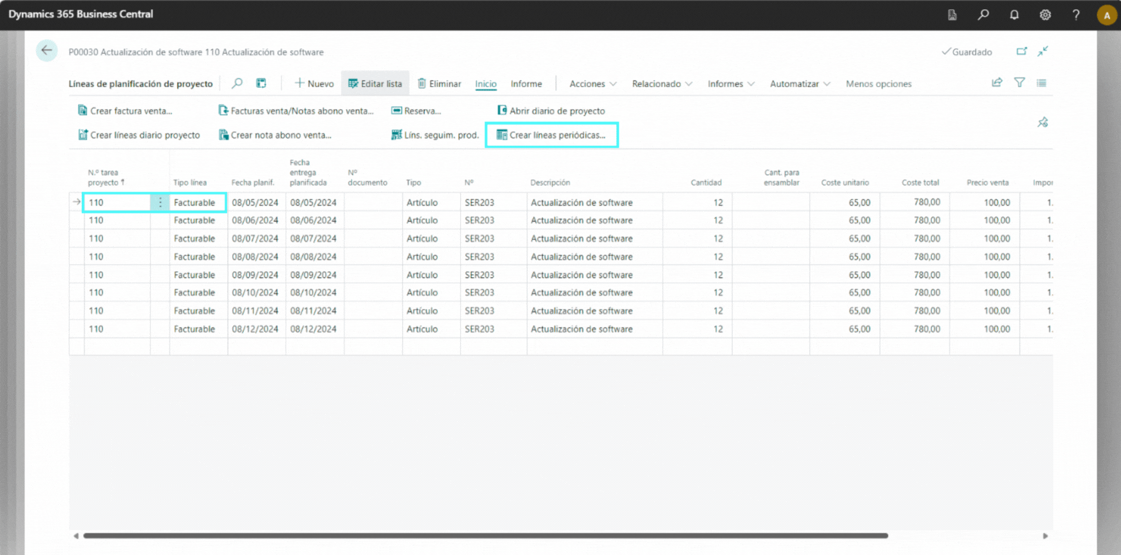Expand the Acciones dropdown
The width and height of the screenshot is (1121, 555).
593,84
